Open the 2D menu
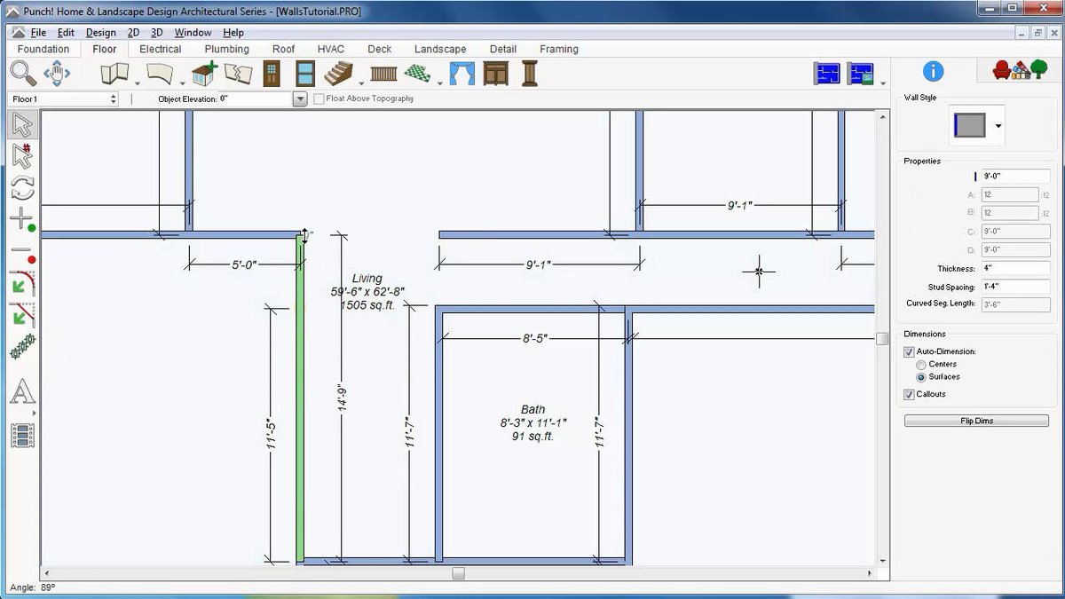1065x599 pixels. coord(134,33)
